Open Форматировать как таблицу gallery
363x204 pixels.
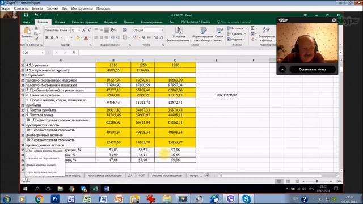203,34
